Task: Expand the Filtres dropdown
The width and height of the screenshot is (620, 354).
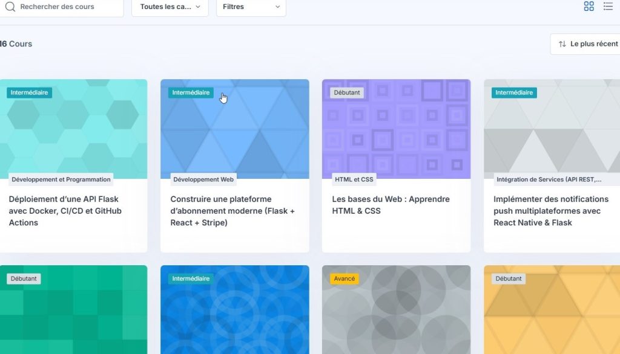Action: click(251, 7)
